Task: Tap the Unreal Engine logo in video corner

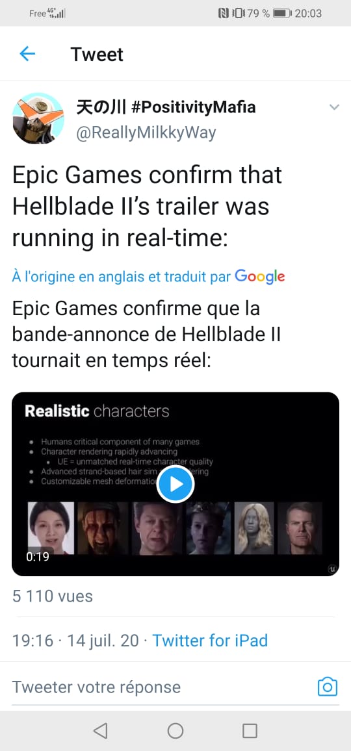Action: (331, 568)
